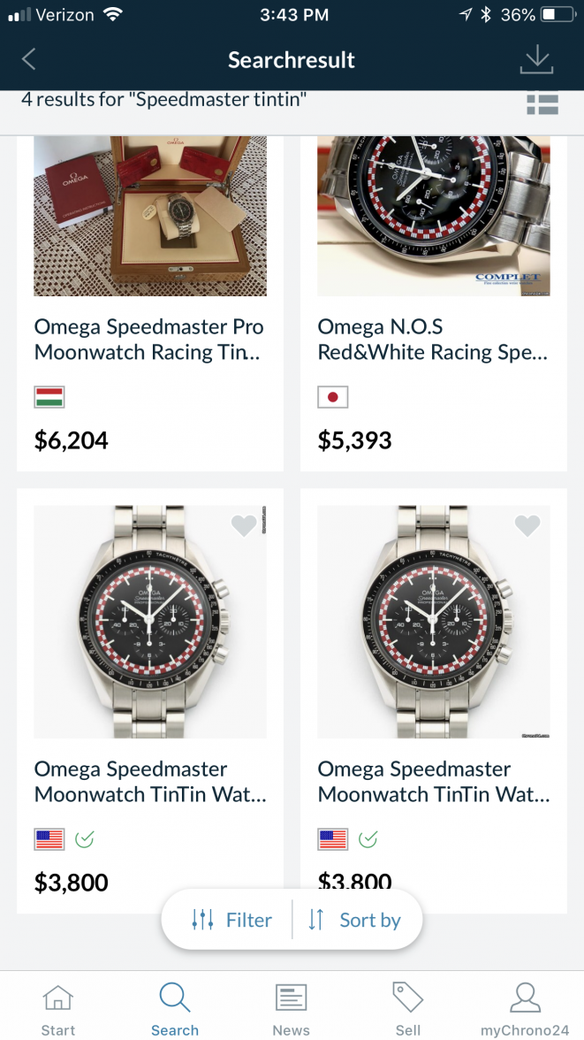
Task: Tap the back arrow in header
Action: pos(29,60)
